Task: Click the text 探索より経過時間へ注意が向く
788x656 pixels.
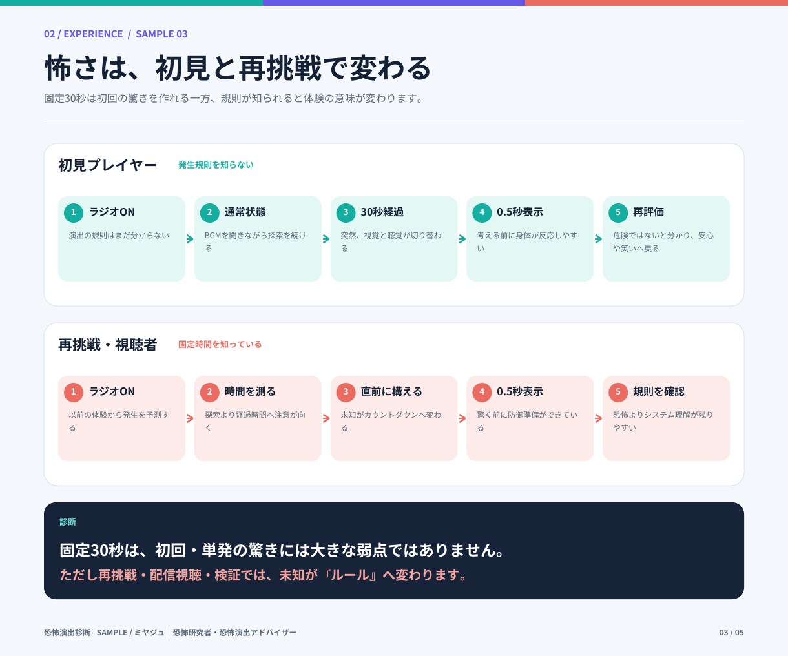Action: (255, 422)
